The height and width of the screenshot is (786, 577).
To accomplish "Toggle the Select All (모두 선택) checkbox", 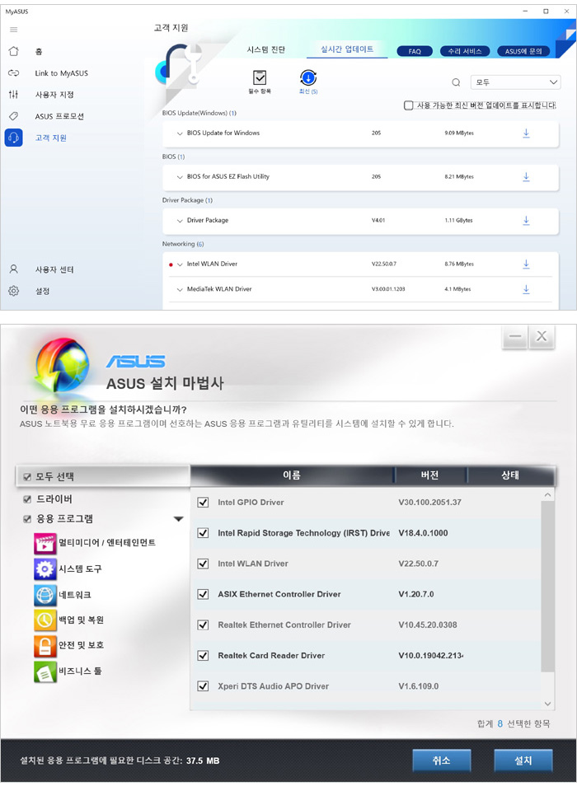I will [x=27, y=477].
